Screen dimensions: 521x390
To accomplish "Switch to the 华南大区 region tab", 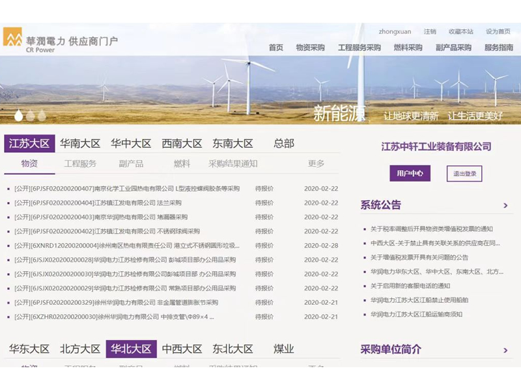I will (x=80, y=144).
